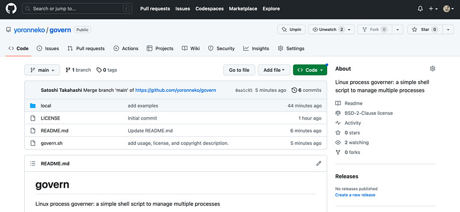Focus the Search or jump to field
The width and height of the screenshot is (460, 212).
tap(77, 9)
